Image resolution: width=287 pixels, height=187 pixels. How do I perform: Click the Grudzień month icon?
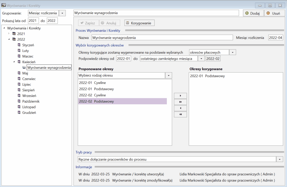click(x=19, y=112)
